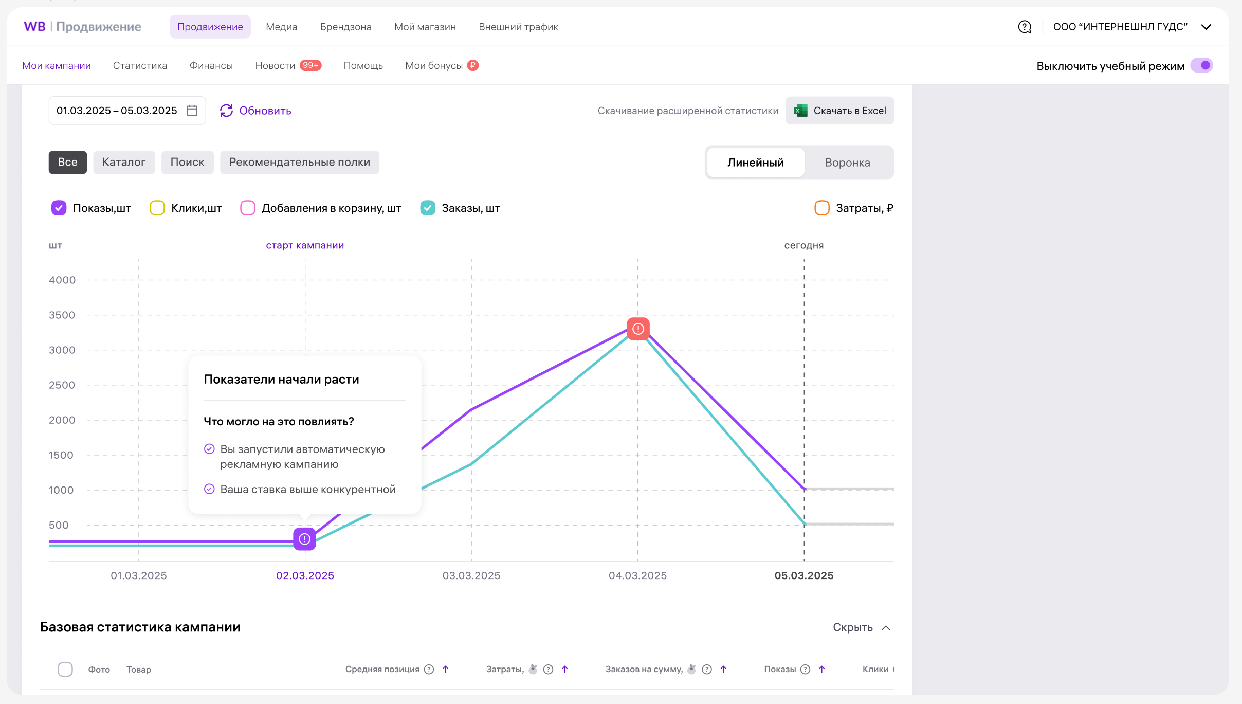Click the ruble badge on Мои бонусы
This screenshot has width=1242, height=704.
tap(473, 65)
